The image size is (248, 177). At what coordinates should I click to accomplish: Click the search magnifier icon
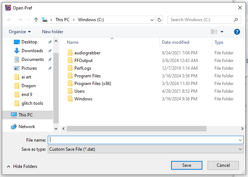[x=236, y=20]
